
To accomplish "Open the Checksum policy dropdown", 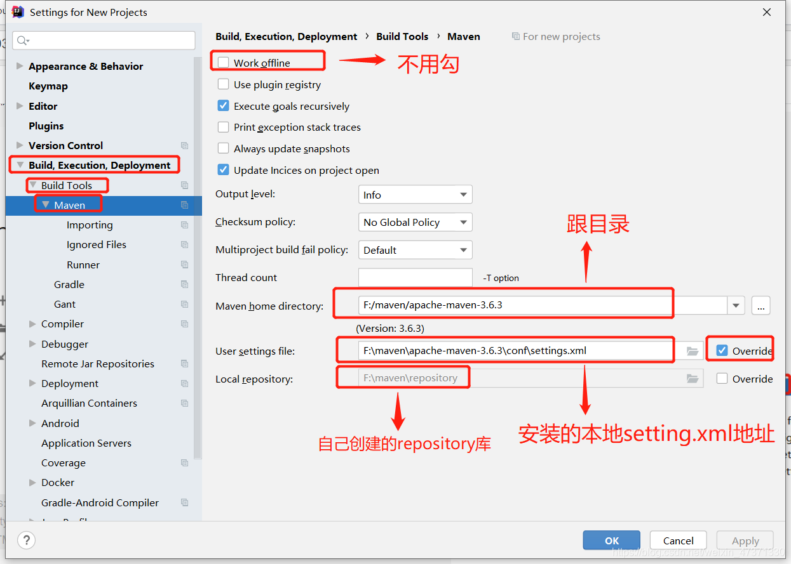I will (x=415, y=222).
